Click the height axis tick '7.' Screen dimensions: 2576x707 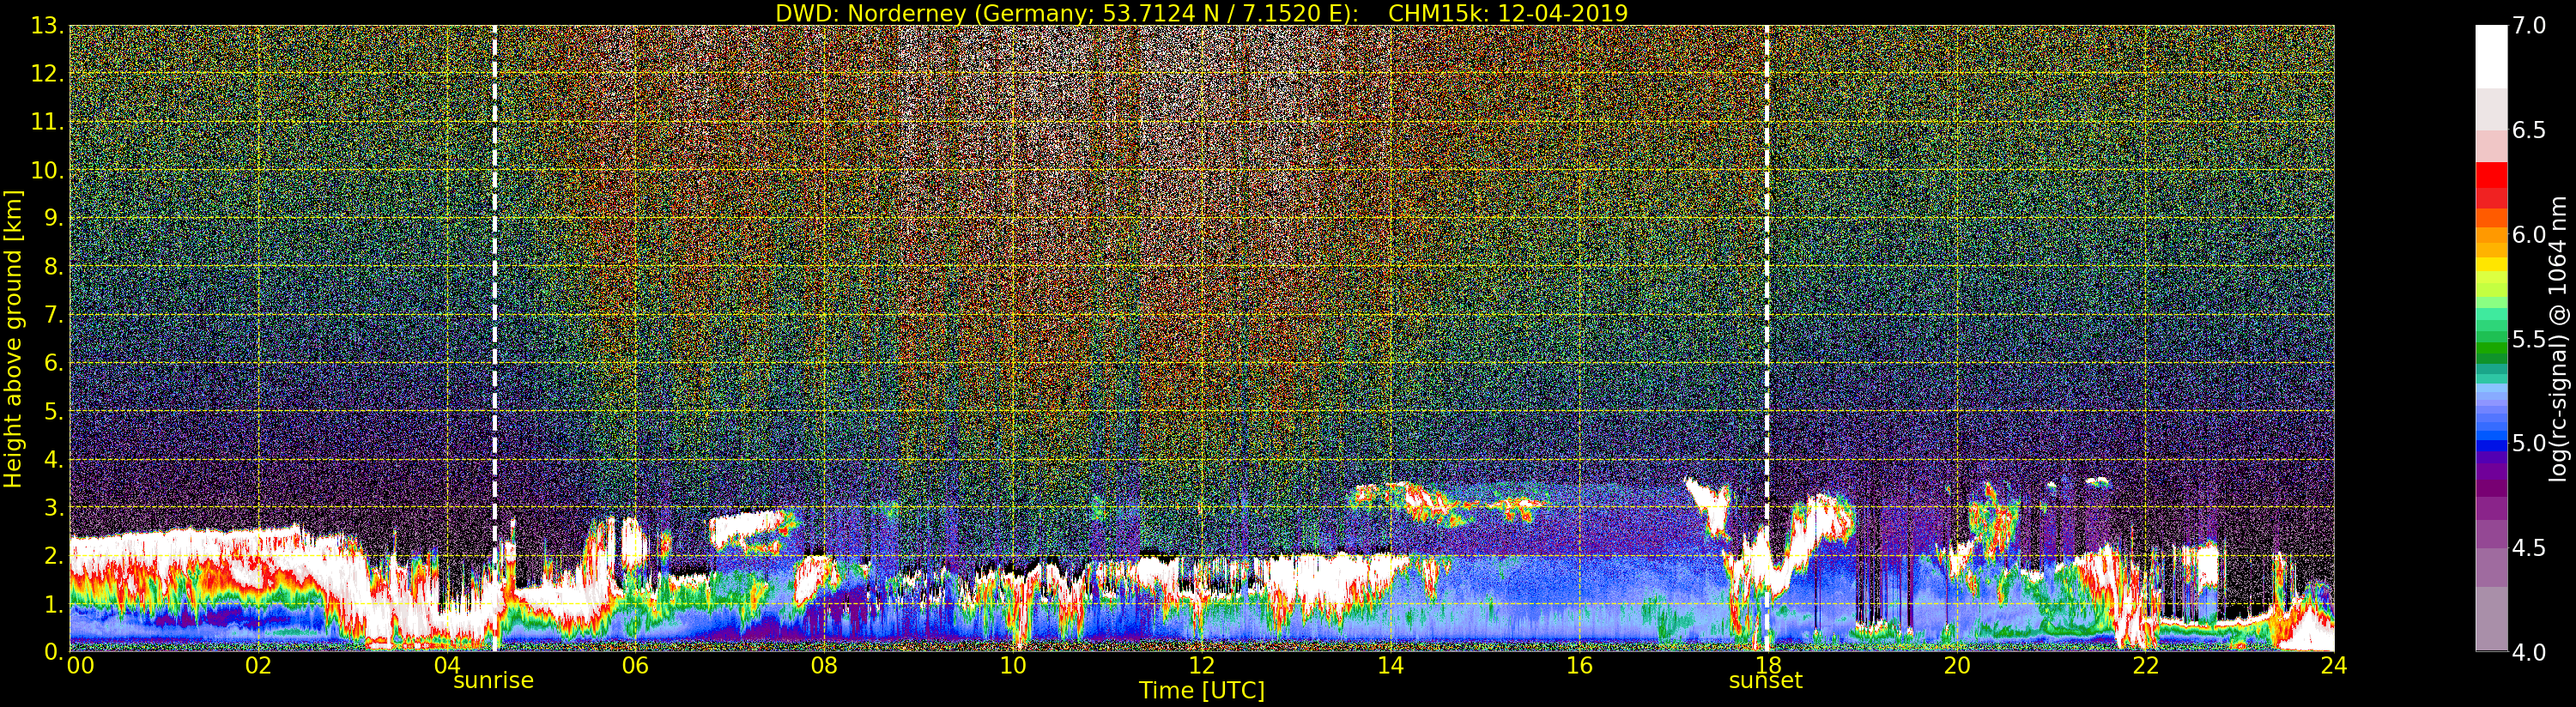coord(53,315)
